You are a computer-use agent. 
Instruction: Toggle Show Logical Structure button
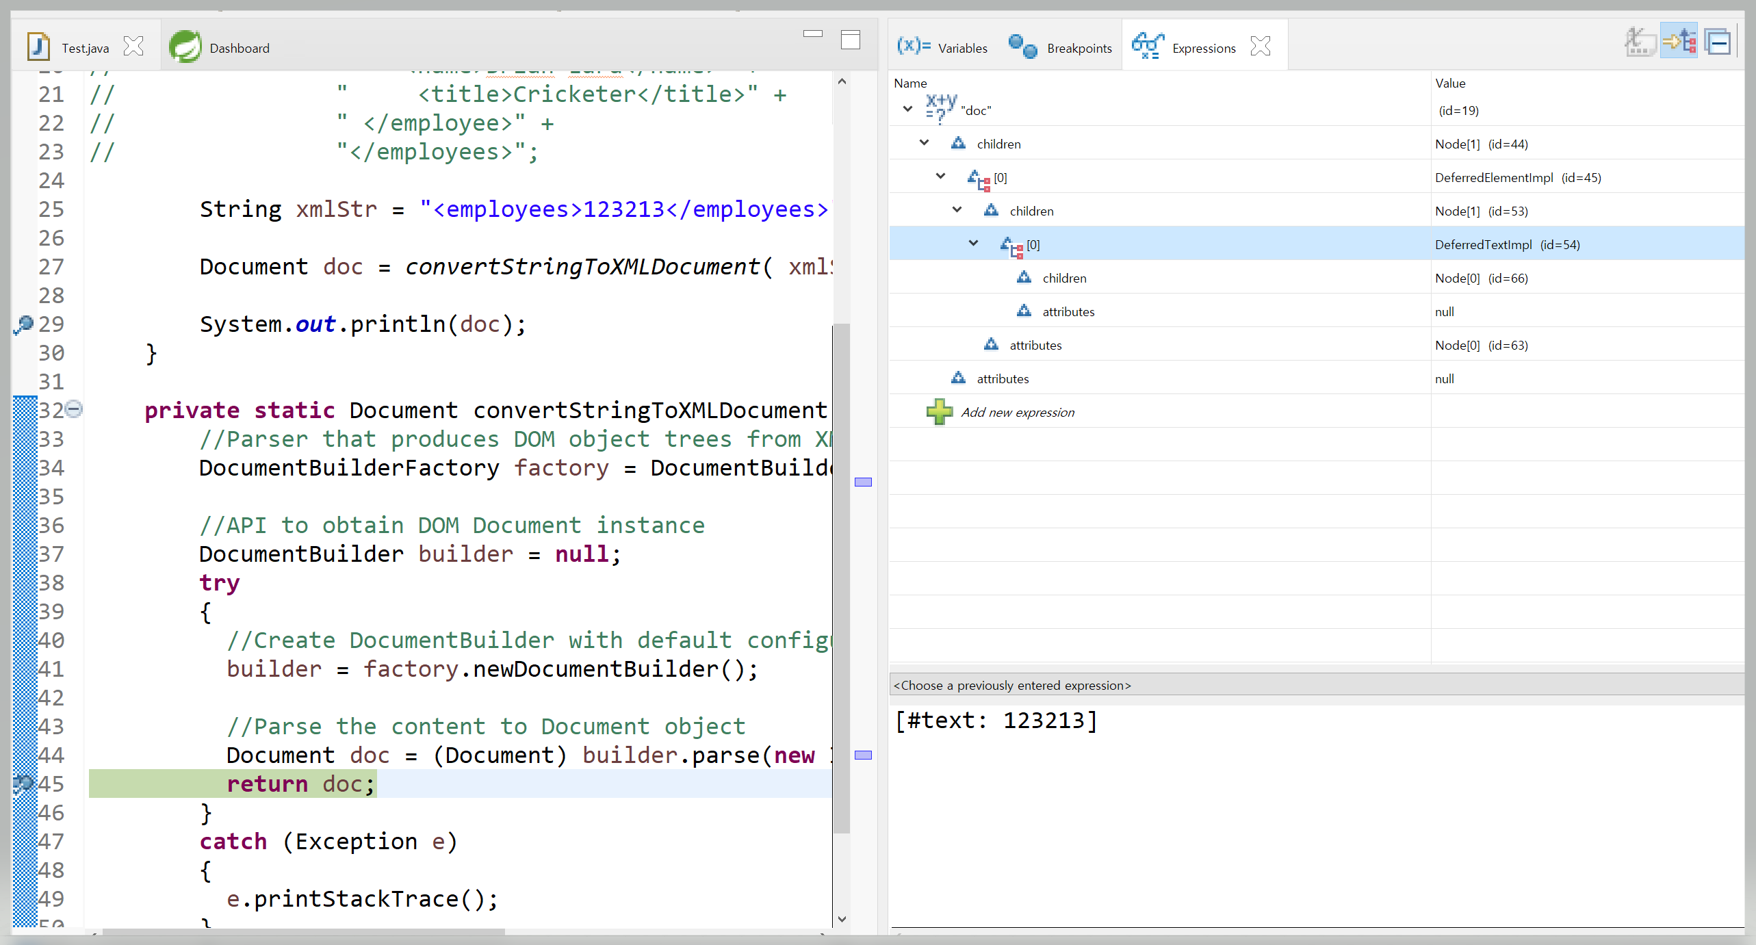tap(1679, 42)
